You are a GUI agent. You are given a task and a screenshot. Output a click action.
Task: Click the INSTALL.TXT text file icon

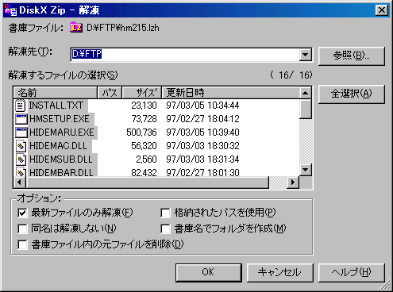coord(21,106)
